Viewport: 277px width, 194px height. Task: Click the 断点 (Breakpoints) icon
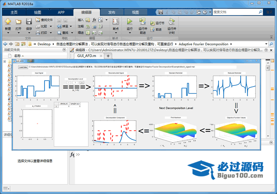(116, 21)
